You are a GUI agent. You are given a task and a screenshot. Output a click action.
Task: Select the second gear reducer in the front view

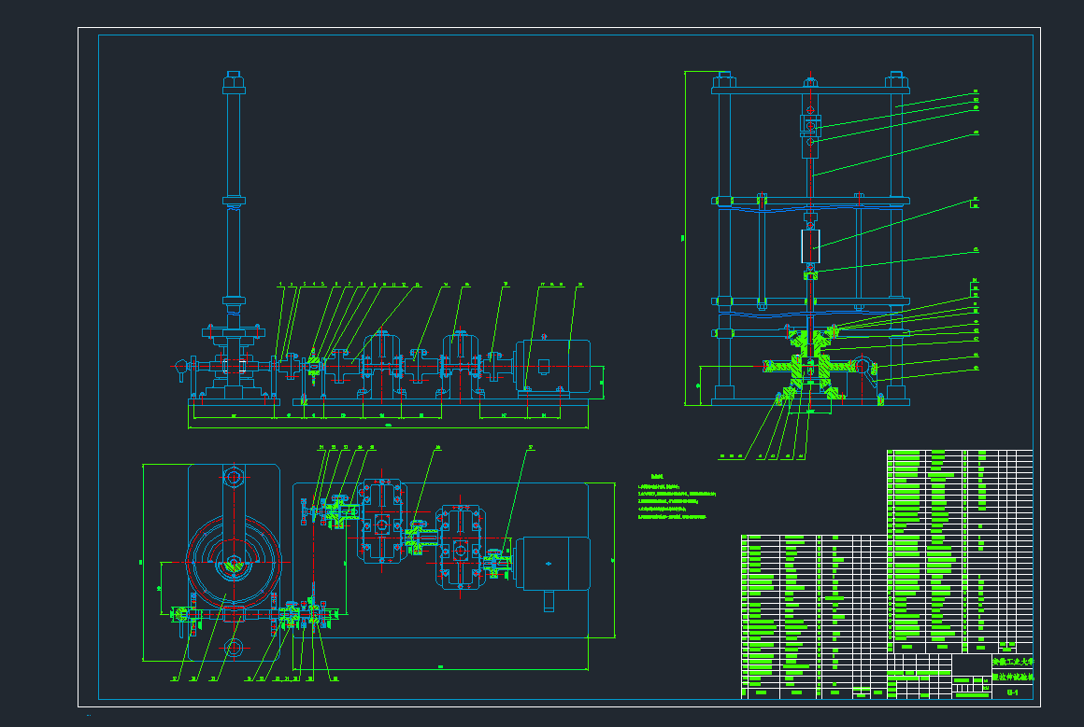point(459,366)
